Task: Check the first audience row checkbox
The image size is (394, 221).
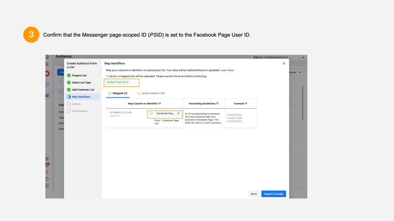Action: tap(61, 97)
